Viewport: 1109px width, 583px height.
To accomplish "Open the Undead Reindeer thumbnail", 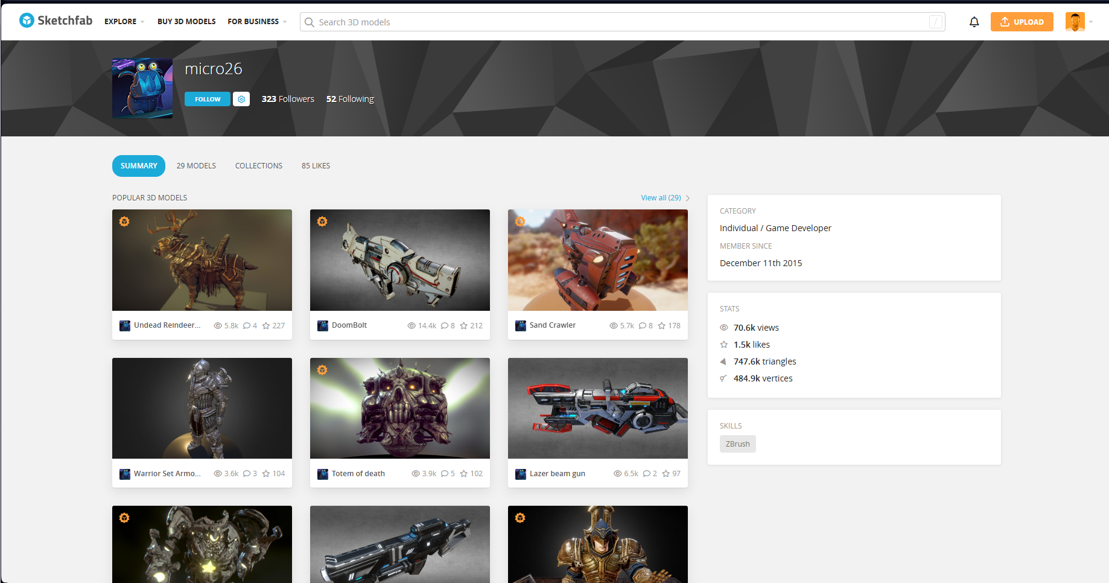I will pyautogui.click(x=202, y=260).
